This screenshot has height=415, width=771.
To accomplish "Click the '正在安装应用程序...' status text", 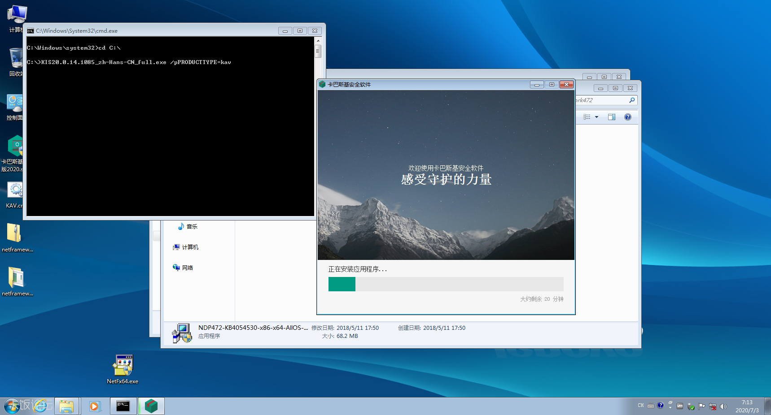I will (x=357, y=269).
